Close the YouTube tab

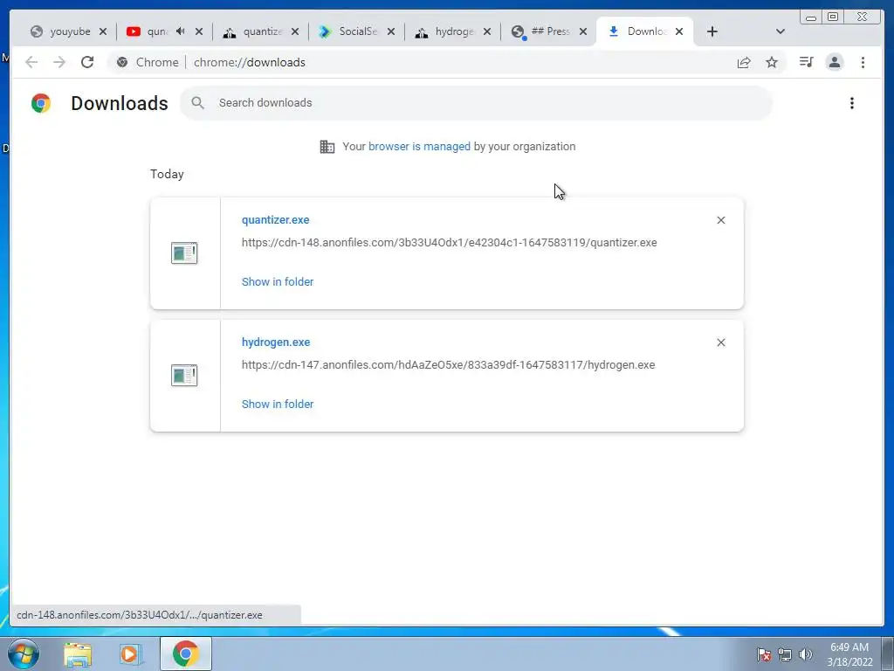(x=199, y=31)
